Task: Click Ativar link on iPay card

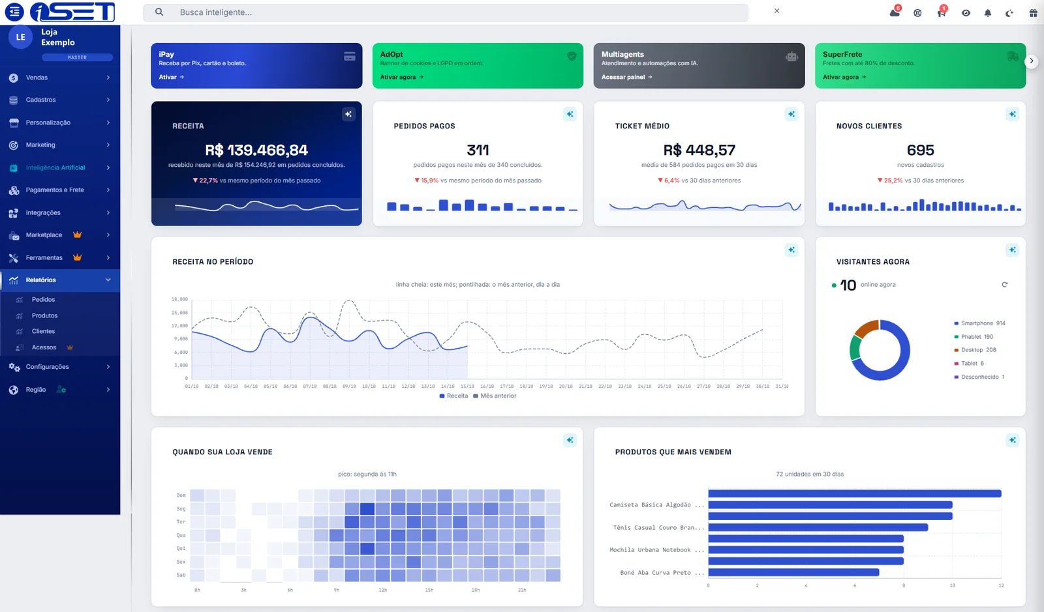Action: click(x=172, y=77)
